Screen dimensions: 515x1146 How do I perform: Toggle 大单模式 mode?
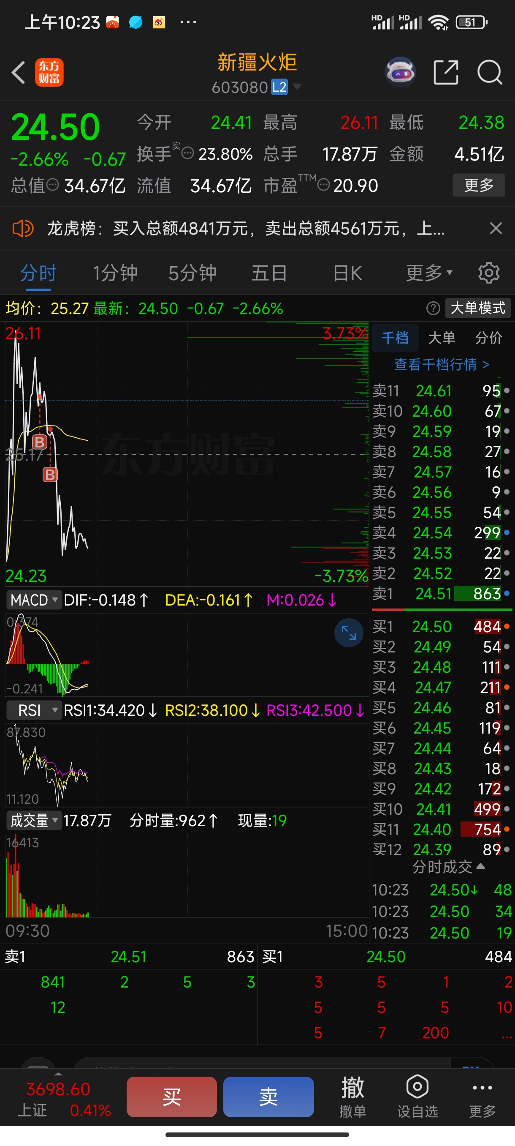(478, 308)
